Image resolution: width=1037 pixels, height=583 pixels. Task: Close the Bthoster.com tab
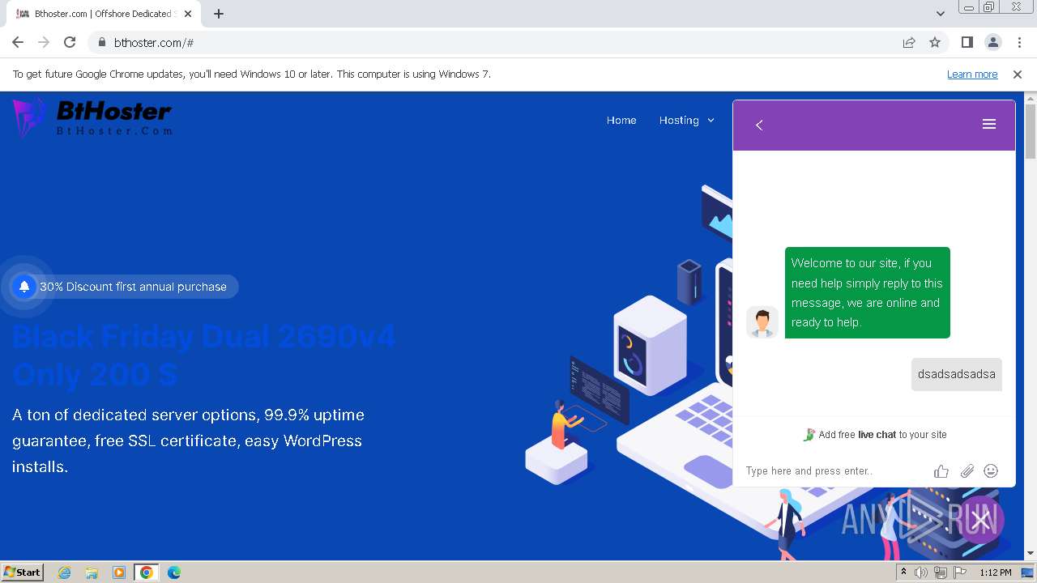tap(187, 14)
